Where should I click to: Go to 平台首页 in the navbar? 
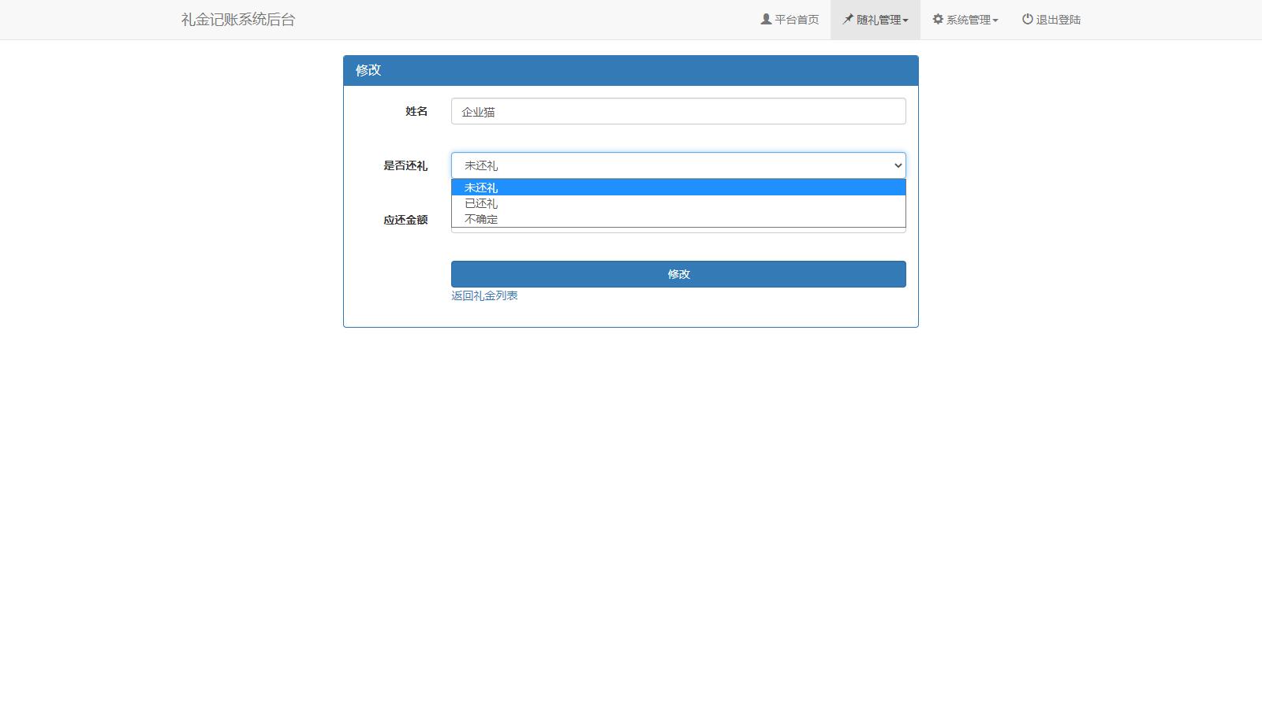pos(797,20)
